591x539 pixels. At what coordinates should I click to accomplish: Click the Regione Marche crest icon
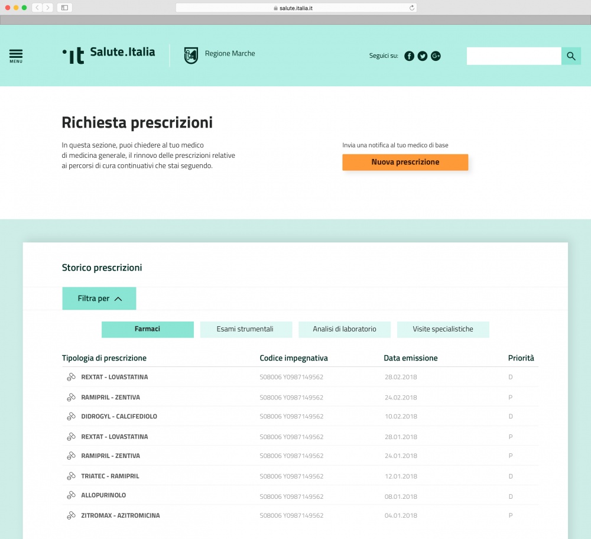tap(191, 56)
